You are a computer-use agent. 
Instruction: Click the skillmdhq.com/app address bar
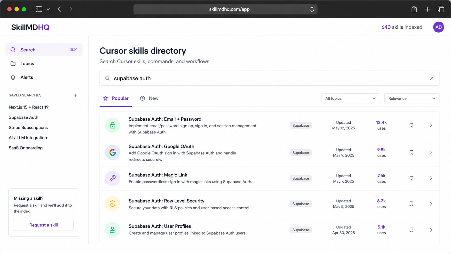tap(225, 9)
